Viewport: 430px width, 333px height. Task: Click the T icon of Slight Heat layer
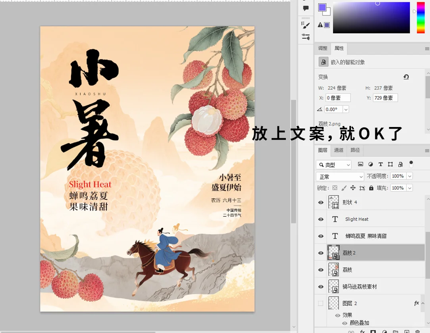click(x=335, y=219)
